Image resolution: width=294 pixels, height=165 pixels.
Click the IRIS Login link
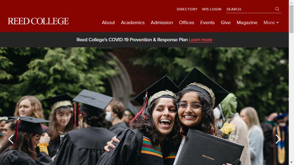tap(212, 9)
